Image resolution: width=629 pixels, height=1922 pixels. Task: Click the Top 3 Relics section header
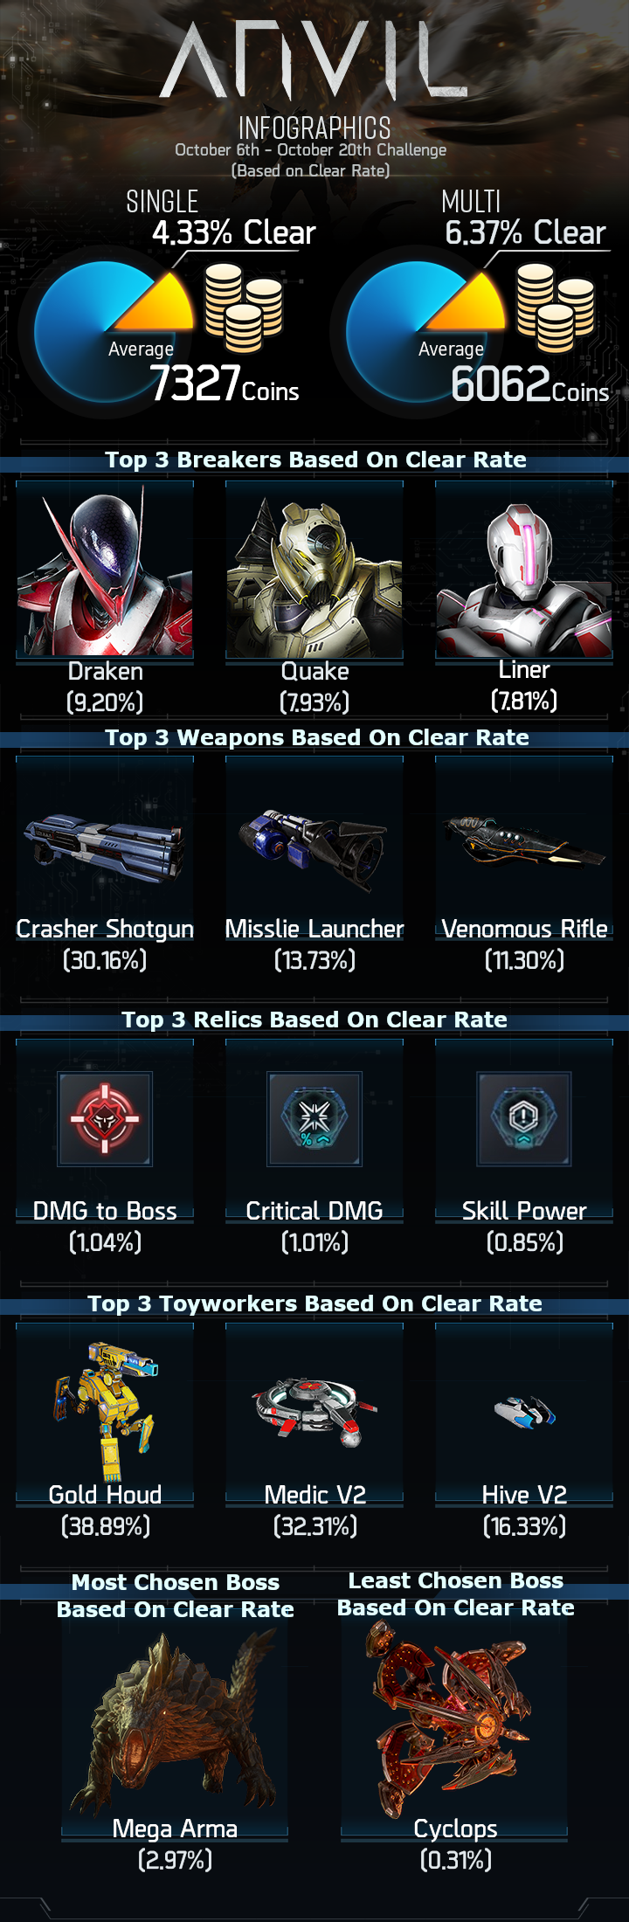(x=314, y=1020)
